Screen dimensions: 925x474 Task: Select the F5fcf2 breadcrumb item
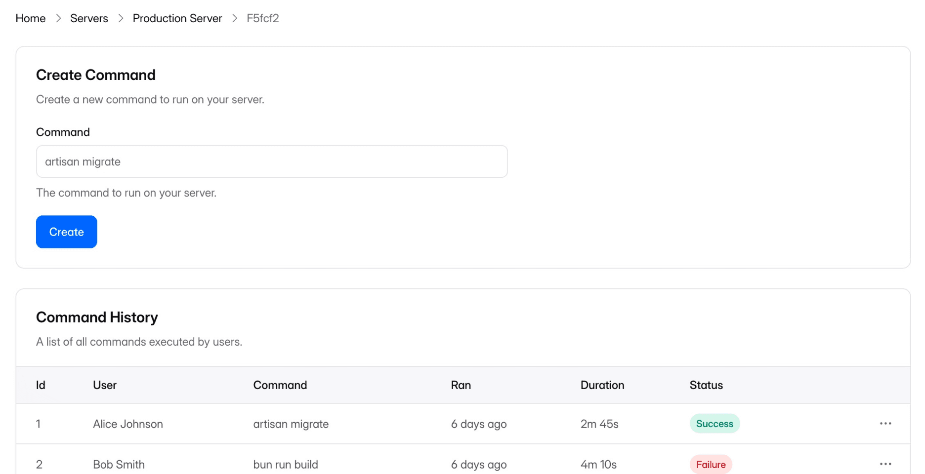[262, 18]
